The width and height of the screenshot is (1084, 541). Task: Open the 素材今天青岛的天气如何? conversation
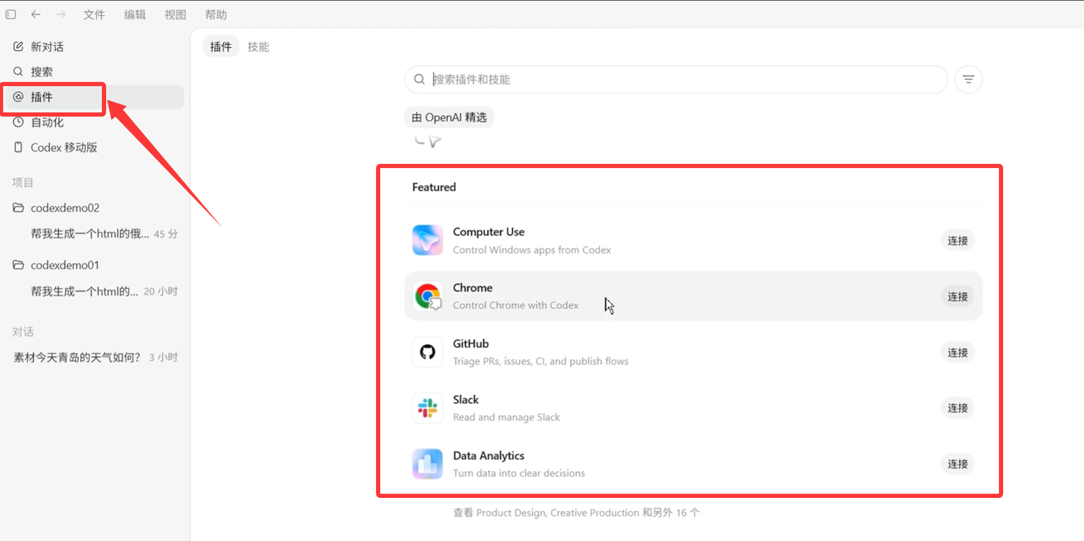(x=95, y=357)
